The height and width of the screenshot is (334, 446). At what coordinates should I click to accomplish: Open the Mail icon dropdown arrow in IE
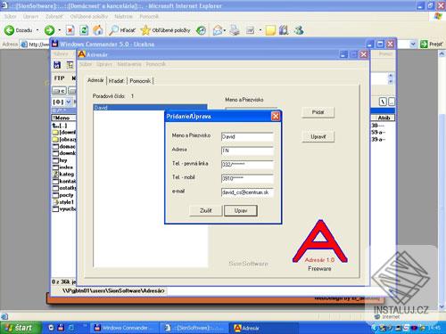pyautogui.click(x=225, y=30)
